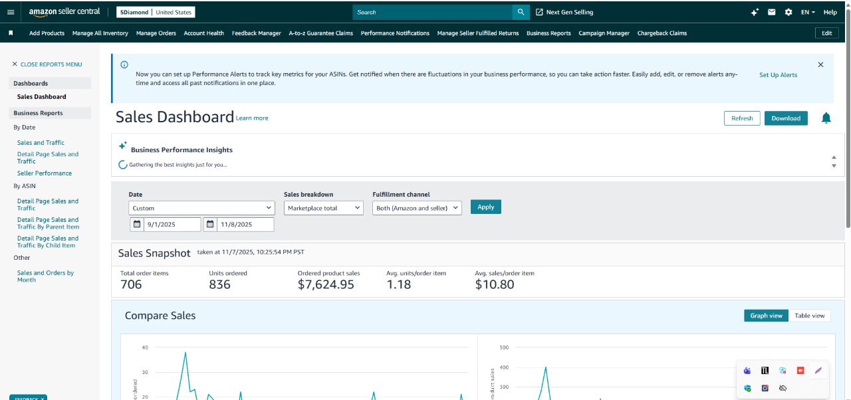Screen dimensions: 851x400
Task: Open the messages envelope icon
Action: [772, 12]
